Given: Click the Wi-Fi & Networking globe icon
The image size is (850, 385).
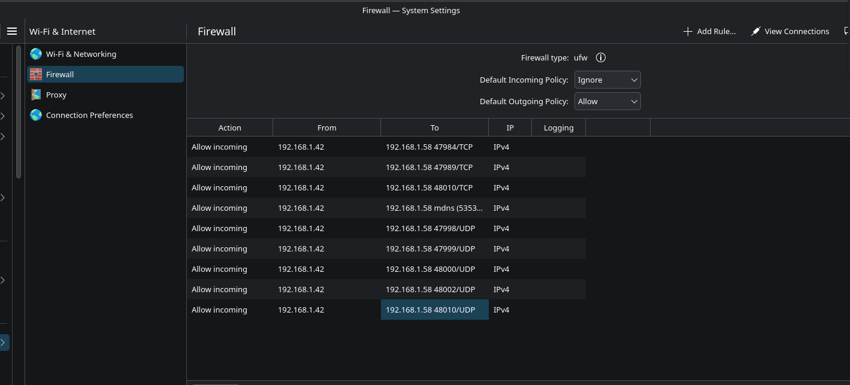Looking at the screenshot, I should click(36, 54).
